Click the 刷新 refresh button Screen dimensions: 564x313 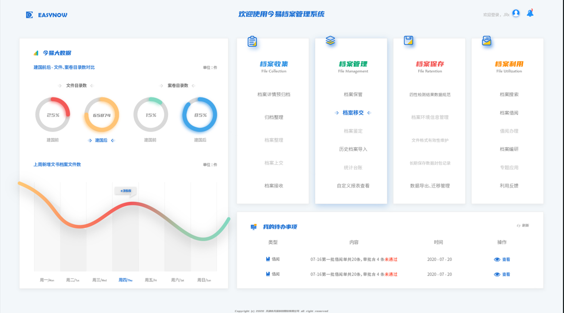coord(523,225)
